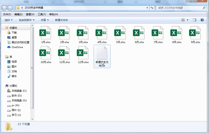Open the change view icon
This screenshot has height=133, width=209.
click(x=183, y=20)
